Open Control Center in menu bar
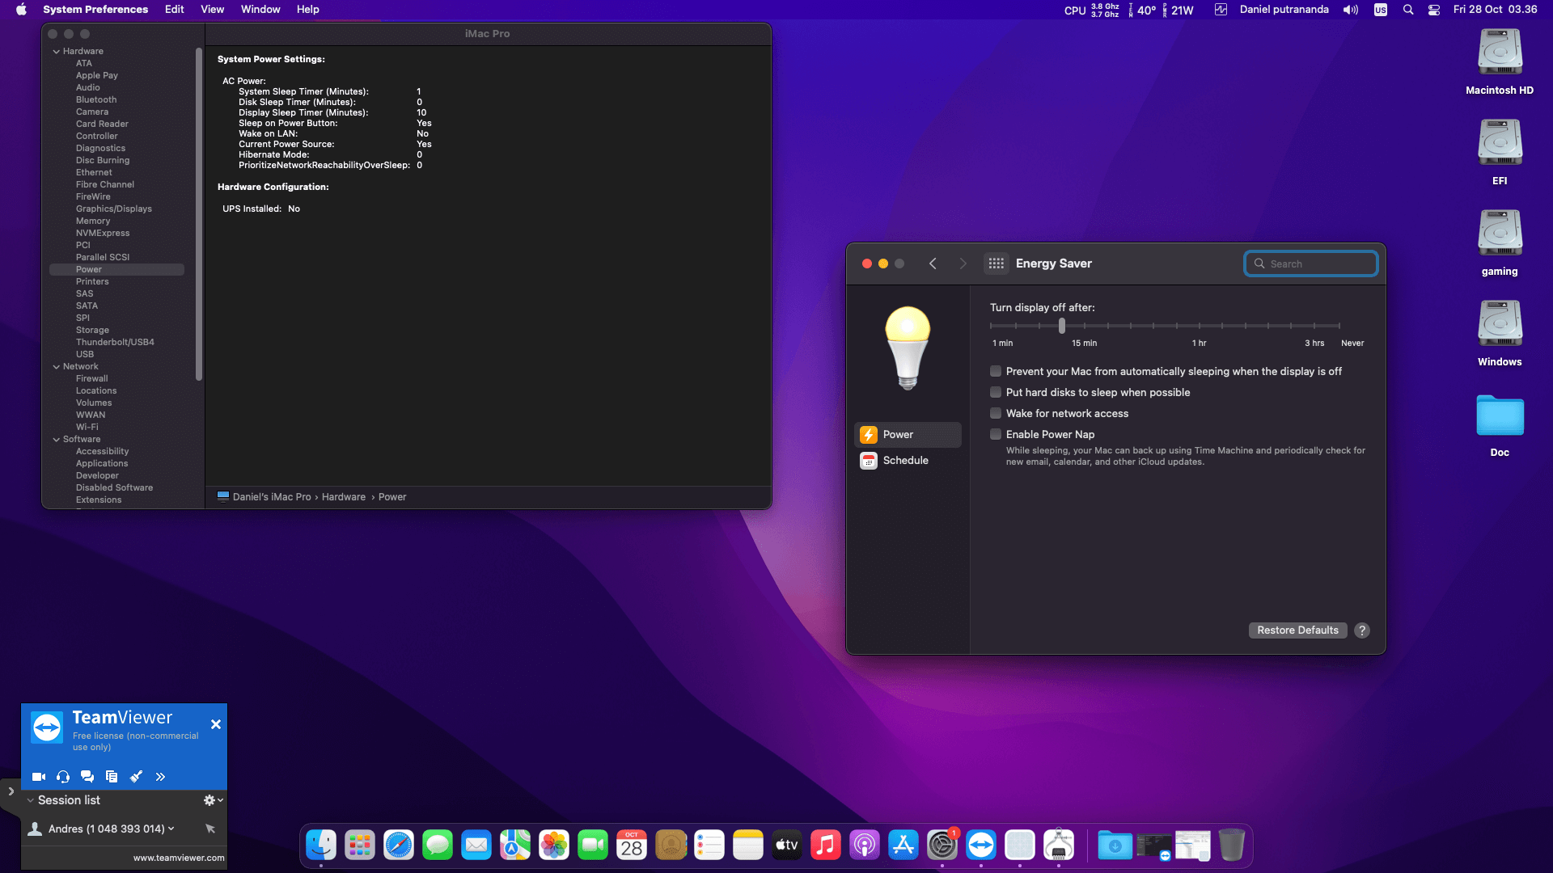Viewport: 1553px width, 873px height. [x=1434, y=10]
